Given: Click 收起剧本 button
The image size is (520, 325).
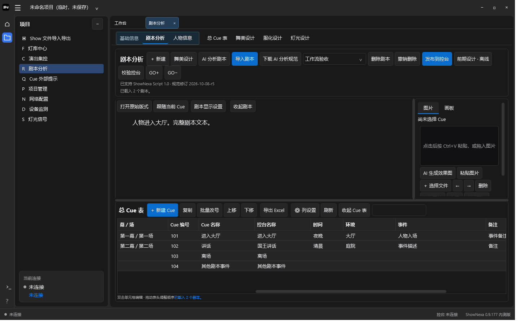Looking at the screenshot, I should coord(243,107).
